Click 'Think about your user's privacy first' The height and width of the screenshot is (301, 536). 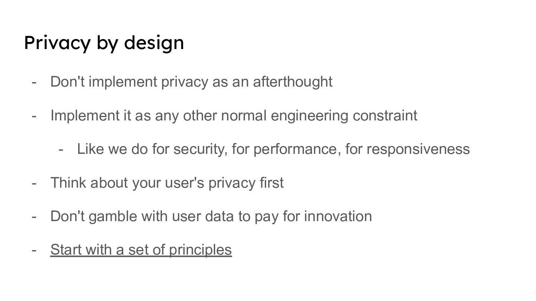pyautogui.click(x=167, y=183)
